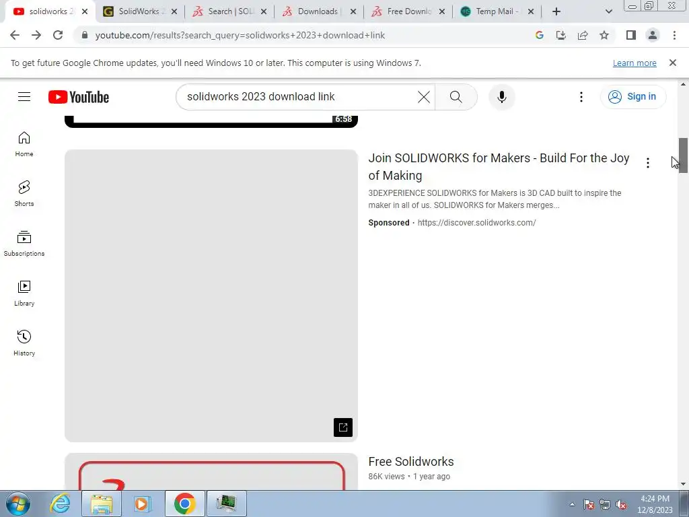Viewport: 689px width, 517px height.
Task: Go back with the browser back arrow
Action: tap(15, 35)
